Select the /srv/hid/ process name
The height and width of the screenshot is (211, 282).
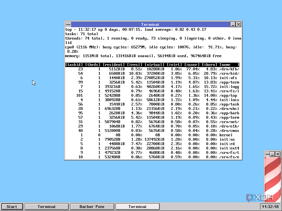[x=229, y=73]
